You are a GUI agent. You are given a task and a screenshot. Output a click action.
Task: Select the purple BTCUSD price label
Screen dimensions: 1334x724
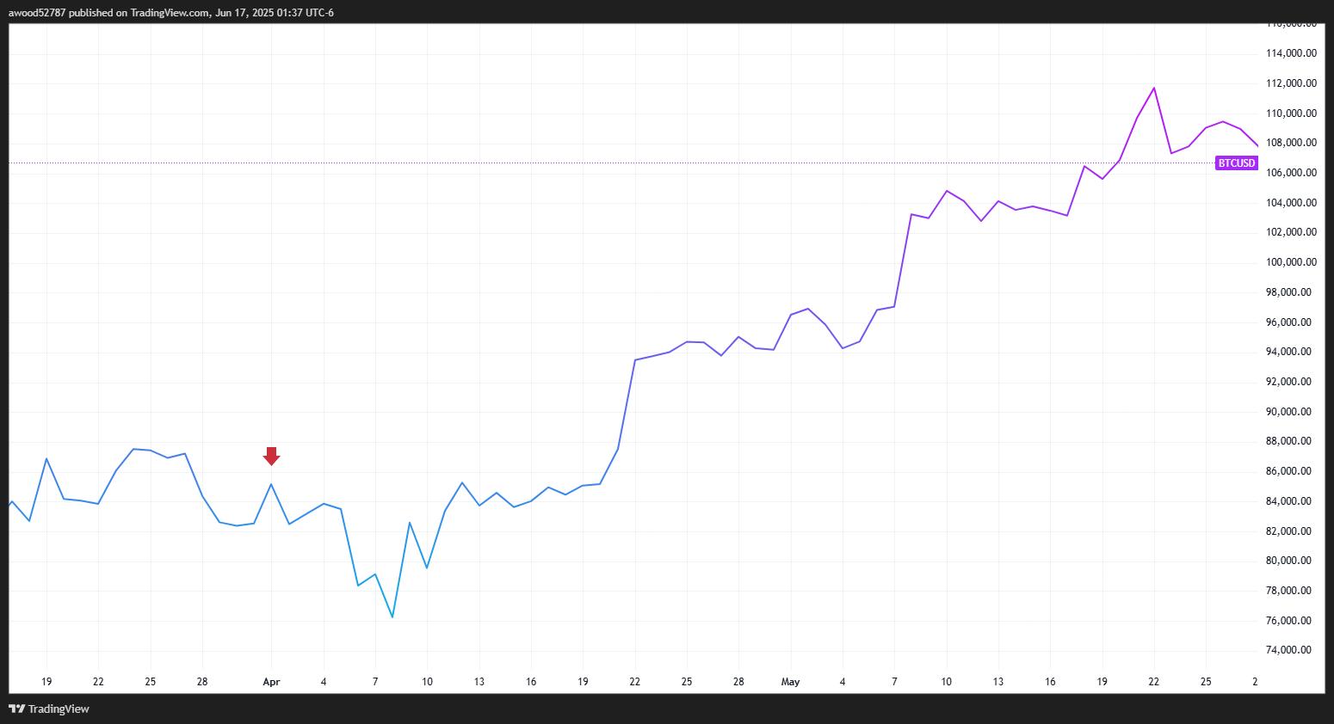(x=1236, y=163)
